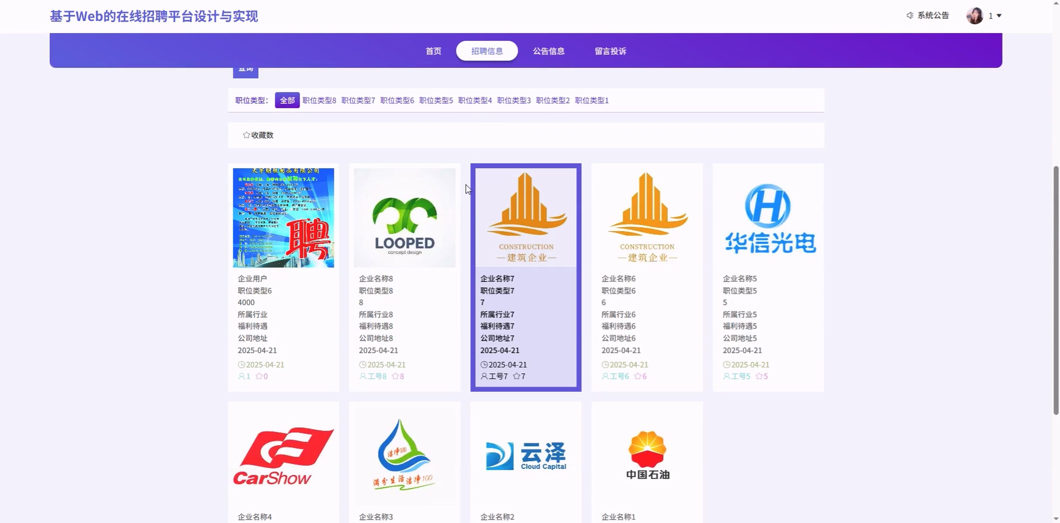1060x523 pixels.
Task: Click person icon on highlighted 企业名称7 card
Action: click(484, 376)
